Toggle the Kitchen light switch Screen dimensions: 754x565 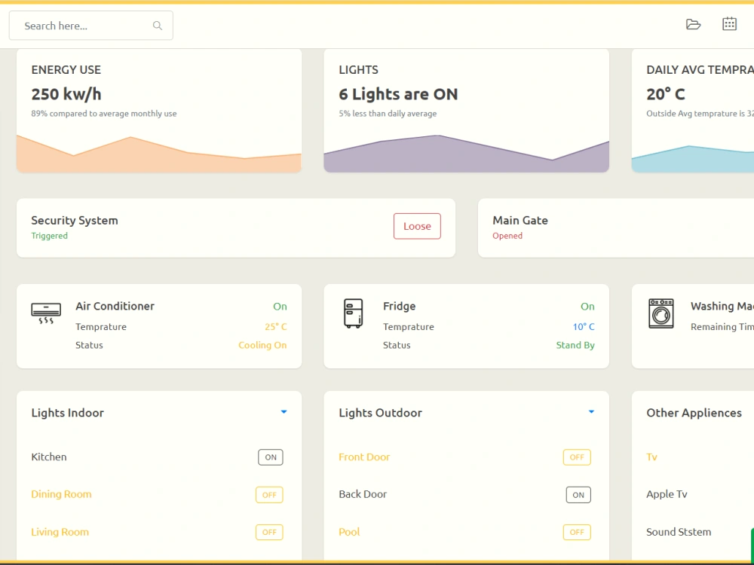270,457
